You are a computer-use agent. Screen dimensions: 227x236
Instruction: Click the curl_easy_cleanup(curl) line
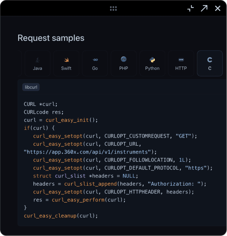61,216
